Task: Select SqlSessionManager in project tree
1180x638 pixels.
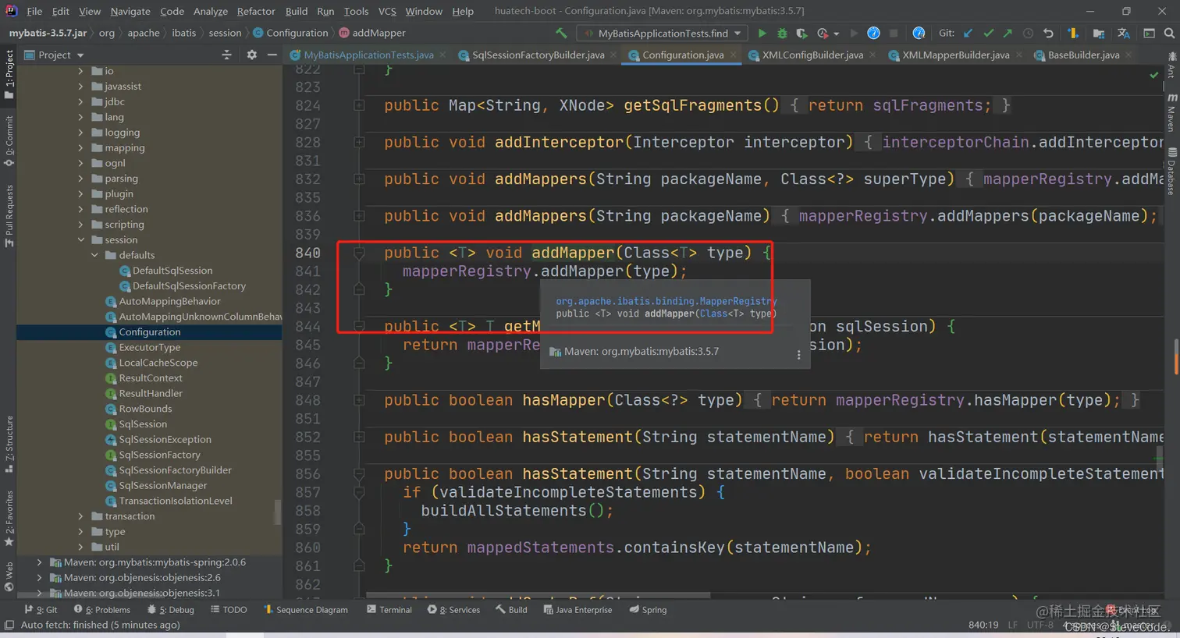Action: click(163, 485)
